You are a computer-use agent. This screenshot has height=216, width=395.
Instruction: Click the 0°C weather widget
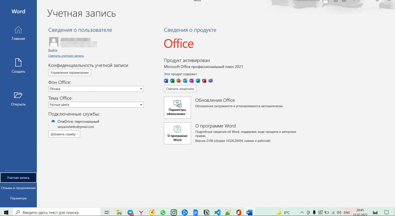click(x=284, y=212)
